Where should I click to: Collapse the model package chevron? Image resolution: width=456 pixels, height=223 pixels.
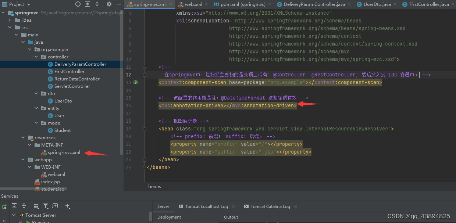(x=37, y=123)
